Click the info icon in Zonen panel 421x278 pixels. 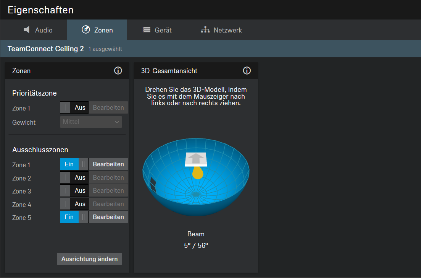[x=118, y=71]
